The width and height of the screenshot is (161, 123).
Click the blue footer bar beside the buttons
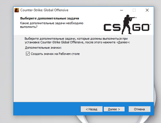[x=46, y=109]
